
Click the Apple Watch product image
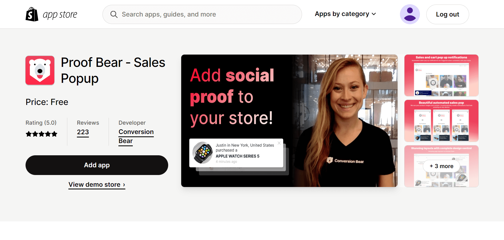click(x=203, y=153)
